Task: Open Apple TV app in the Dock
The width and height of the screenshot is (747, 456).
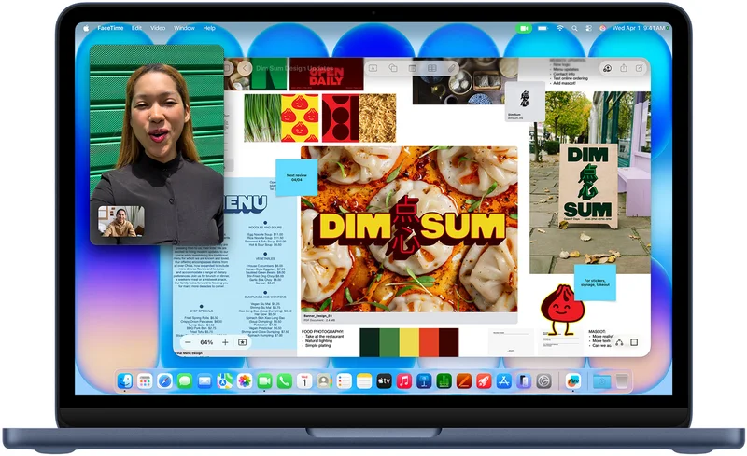Action: (384, 381)
